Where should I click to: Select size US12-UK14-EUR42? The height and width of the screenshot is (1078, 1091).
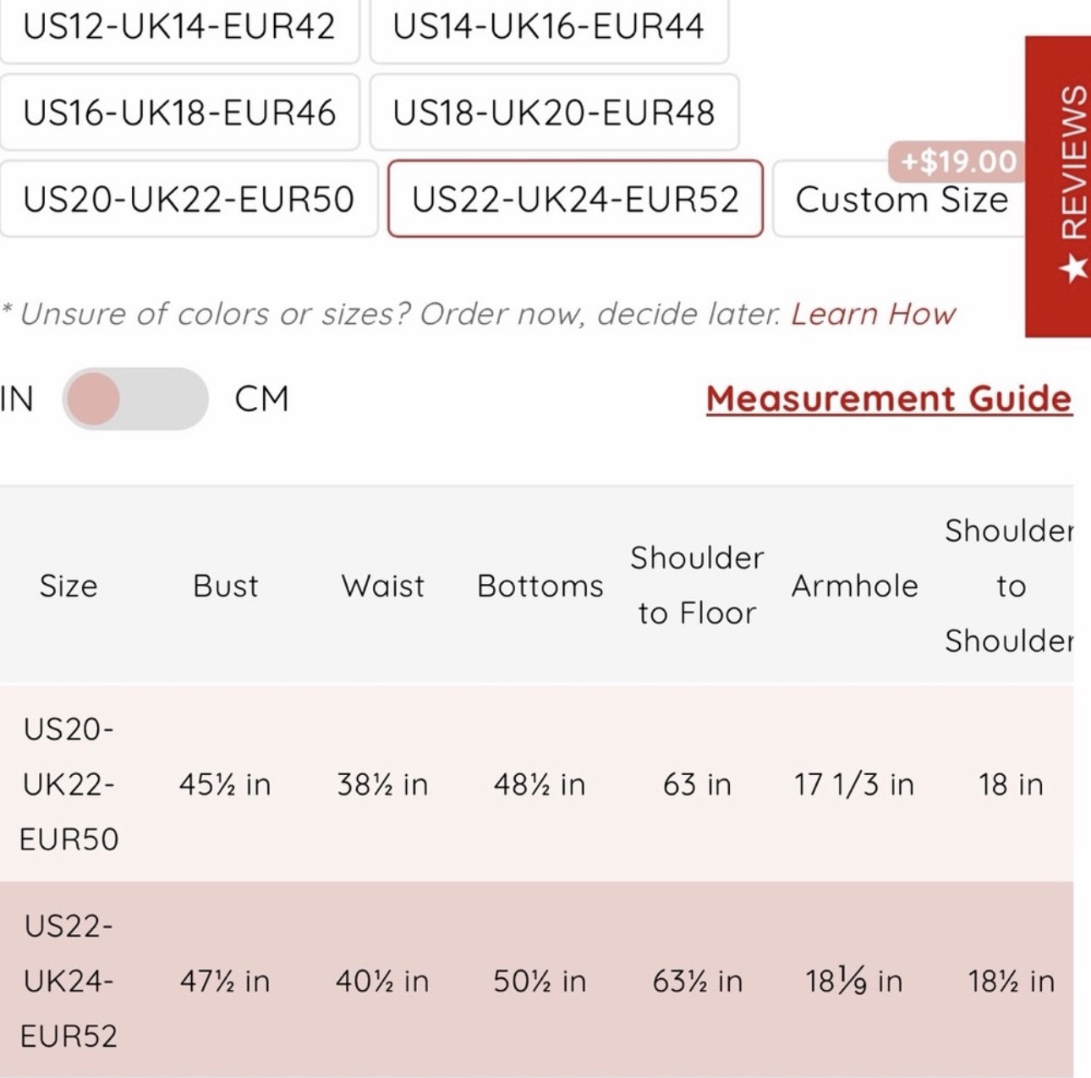coord(179,27)
